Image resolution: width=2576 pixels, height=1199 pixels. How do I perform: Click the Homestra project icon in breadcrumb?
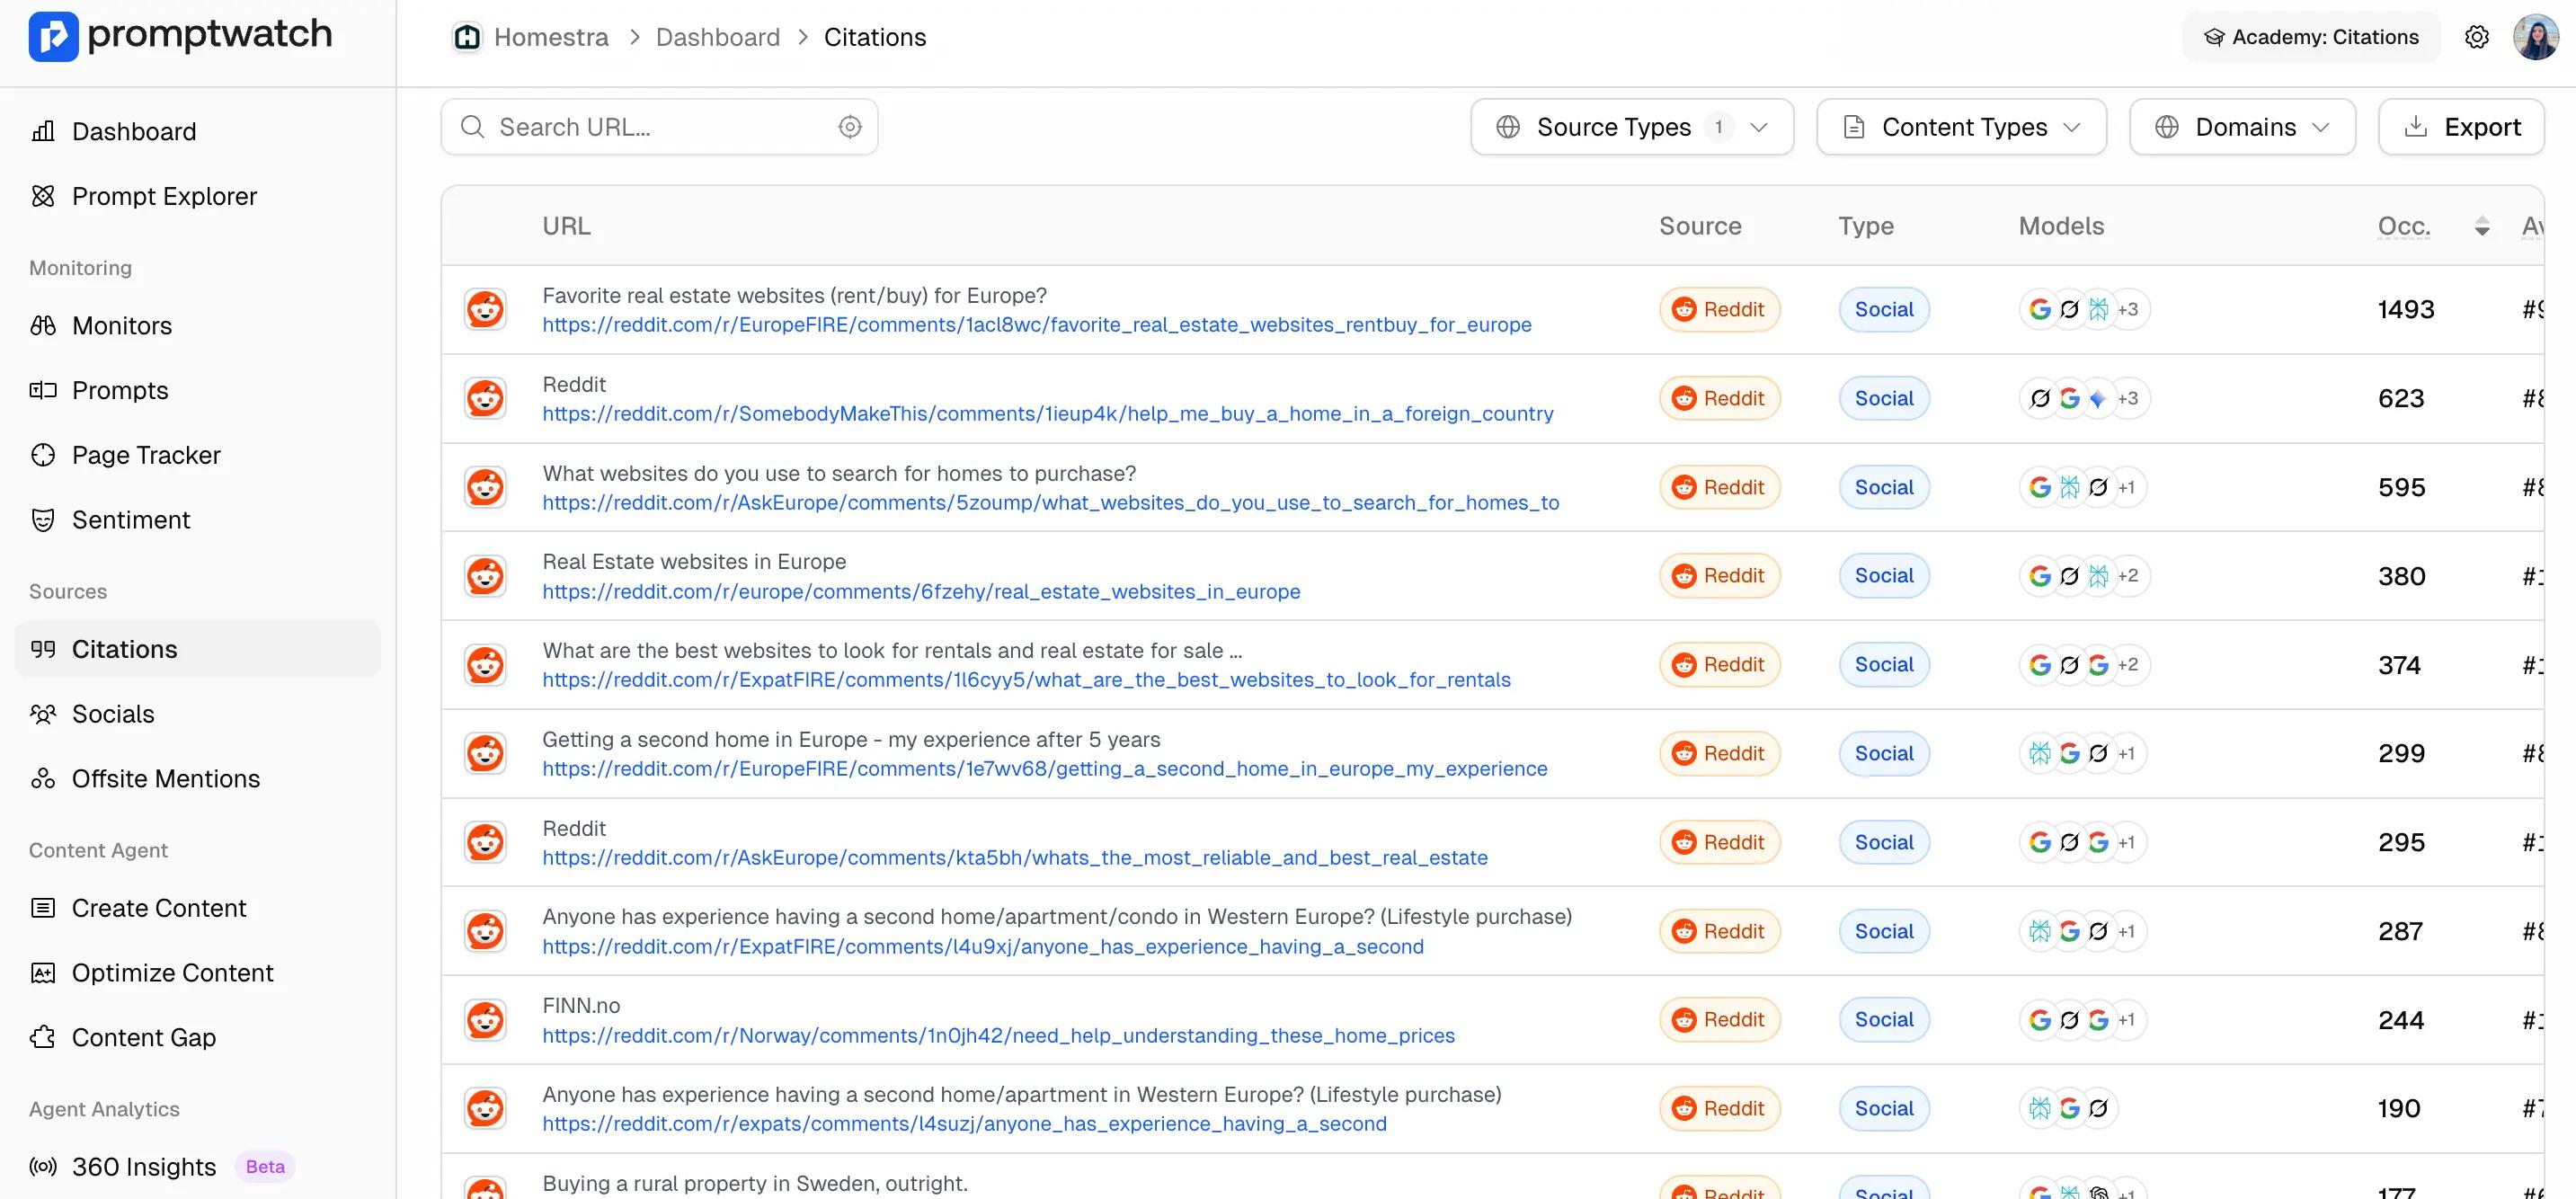[467, 37]
